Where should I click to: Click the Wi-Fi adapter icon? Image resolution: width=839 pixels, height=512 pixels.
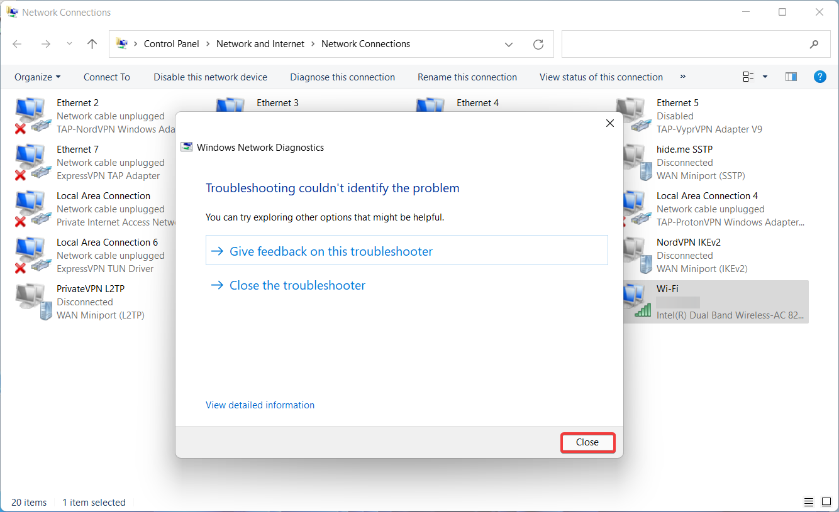click(635, 301)
